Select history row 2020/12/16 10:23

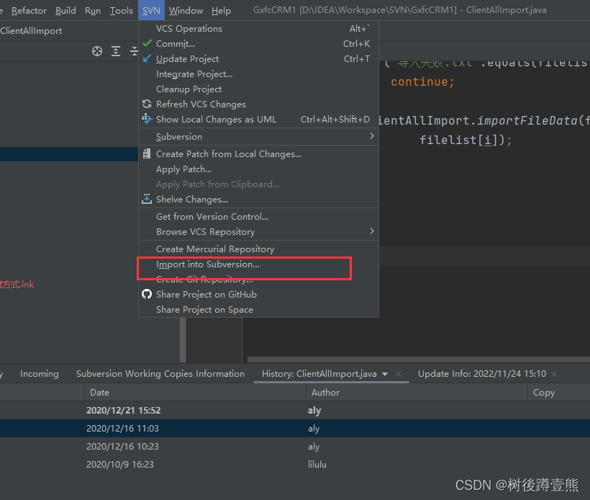[295, 447]
